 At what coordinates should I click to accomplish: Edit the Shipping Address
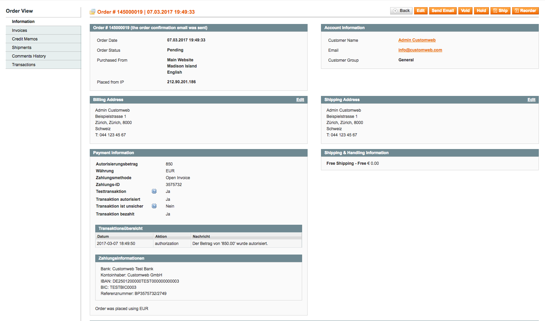tap(531, 100)
